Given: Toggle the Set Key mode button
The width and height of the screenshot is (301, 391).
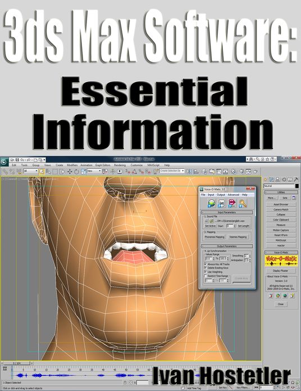Looking at the screenshot, I should coord(222,388).
